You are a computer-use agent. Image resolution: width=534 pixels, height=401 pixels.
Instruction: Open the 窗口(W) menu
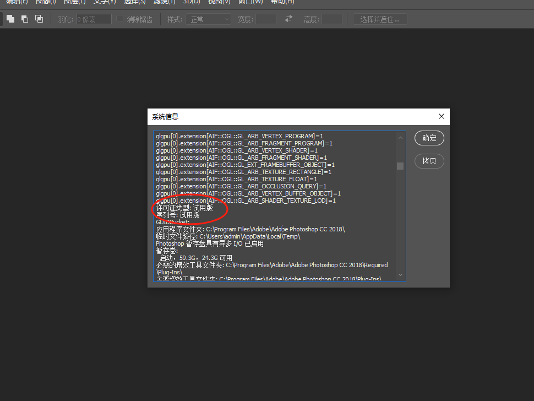[x=250, y=2]
